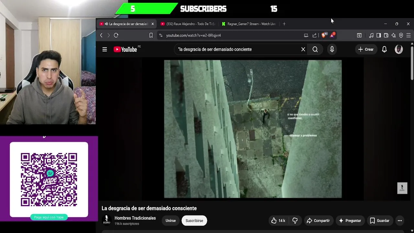This screenshot has width=414, height=233.
Task: Click the video player to pause playback
Action: [x=253, y=129]
